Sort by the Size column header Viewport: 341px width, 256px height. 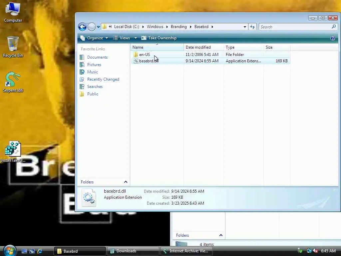coord(277,47)
